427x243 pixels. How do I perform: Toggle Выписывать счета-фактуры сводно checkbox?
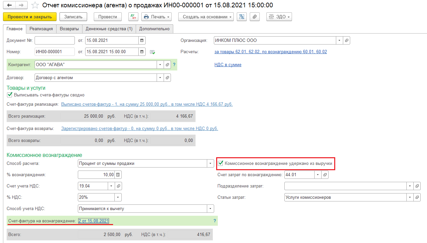(10, 95)
